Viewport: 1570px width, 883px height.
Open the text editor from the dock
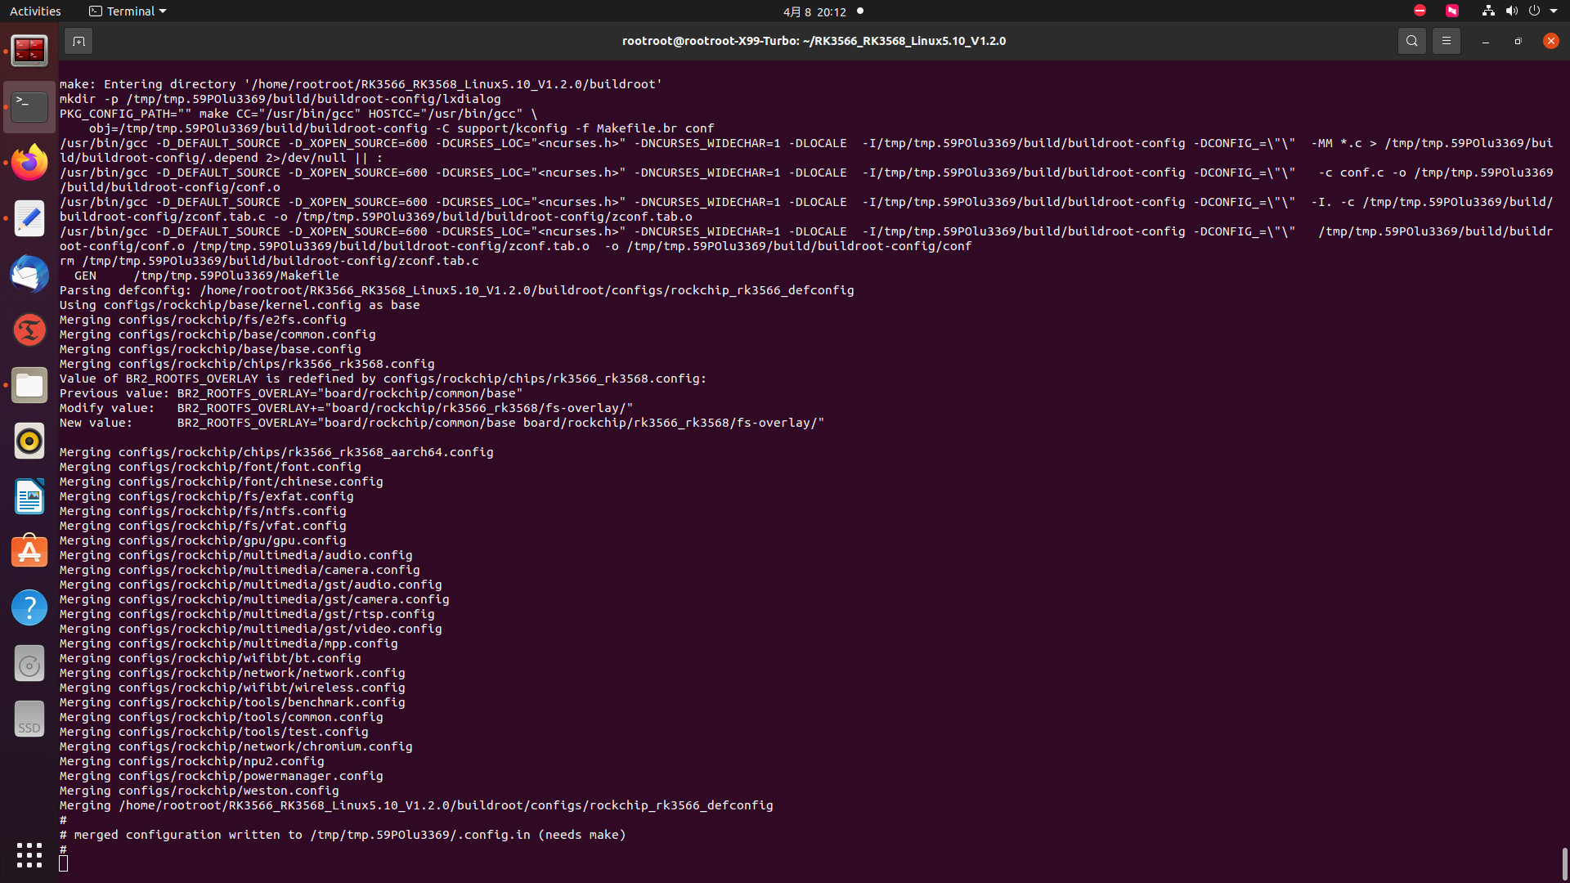click(x=29, y=218)
